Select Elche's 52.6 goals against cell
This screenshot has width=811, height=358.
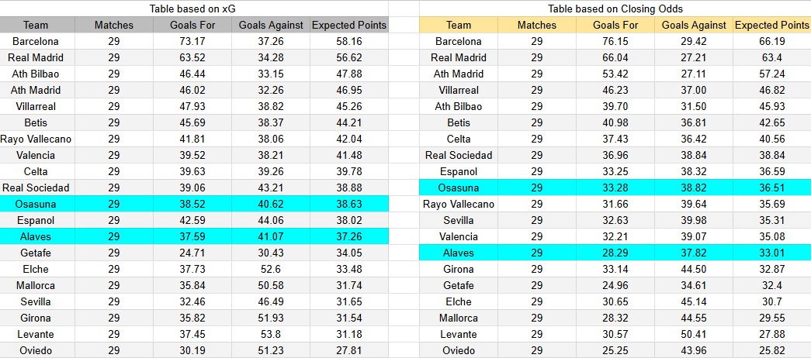pos(271,269)
